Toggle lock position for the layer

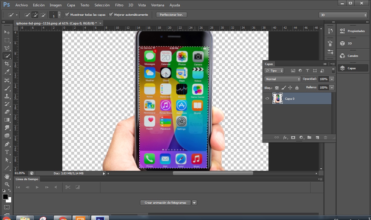(290, 88)
